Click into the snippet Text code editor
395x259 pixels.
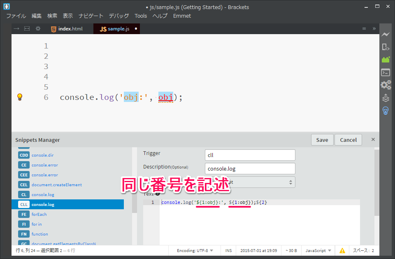tap(260, 222)
